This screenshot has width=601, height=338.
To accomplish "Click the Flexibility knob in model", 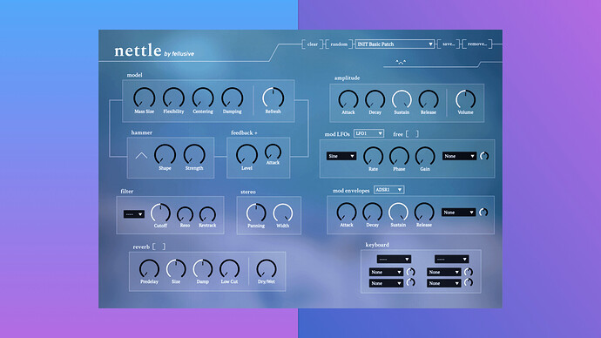I will click(x=173, y=98).
